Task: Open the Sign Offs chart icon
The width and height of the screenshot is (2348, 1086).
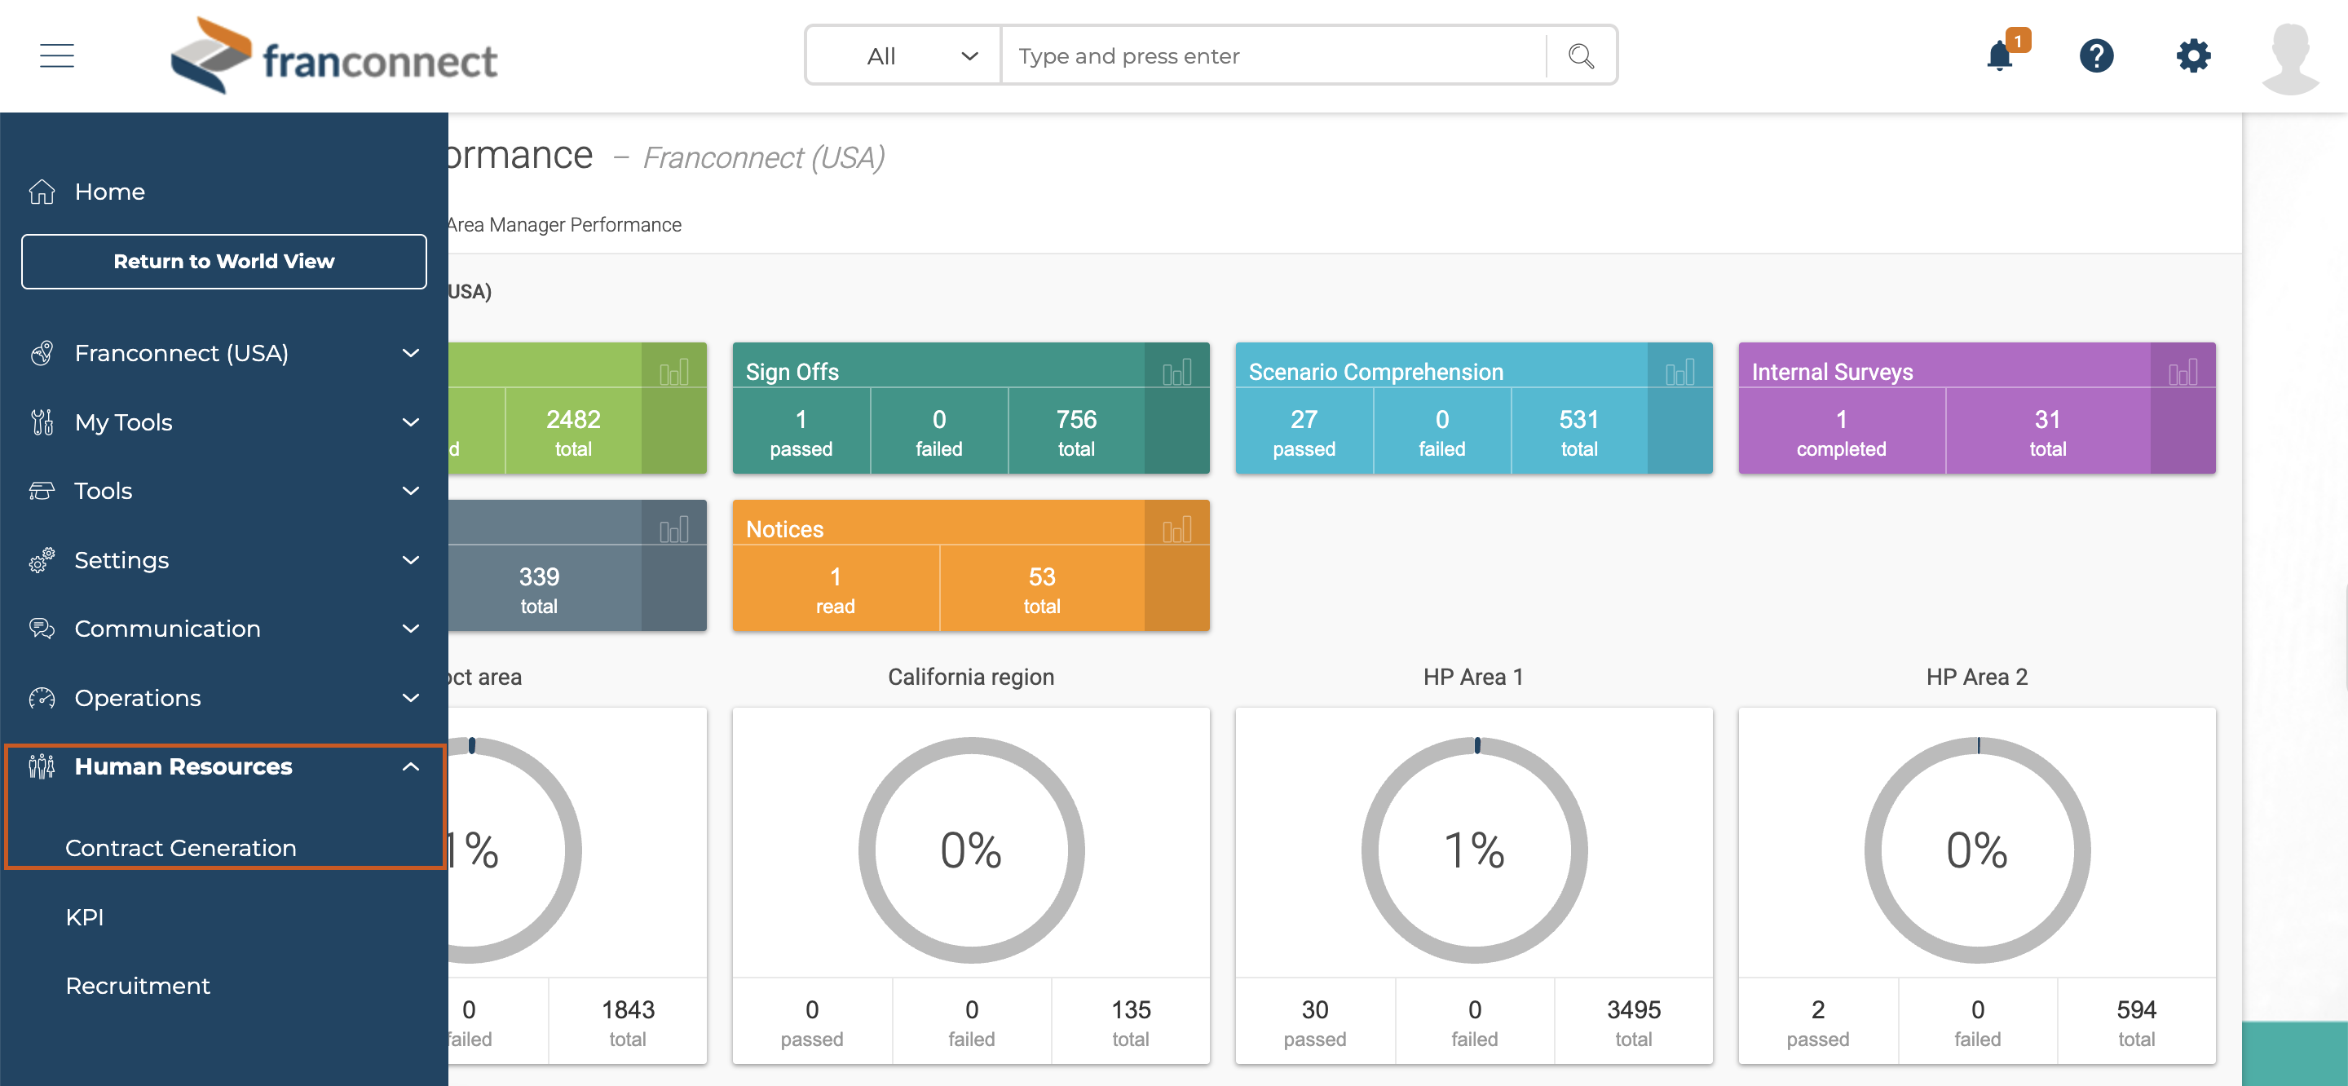Action: (1176, 372)
